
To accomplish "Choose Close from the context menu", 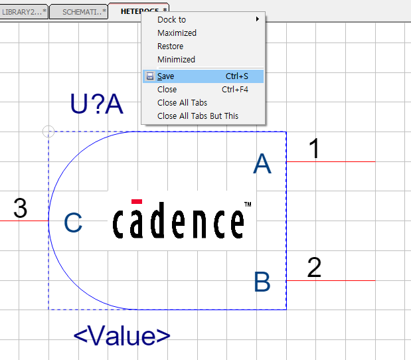I will 203,90.
